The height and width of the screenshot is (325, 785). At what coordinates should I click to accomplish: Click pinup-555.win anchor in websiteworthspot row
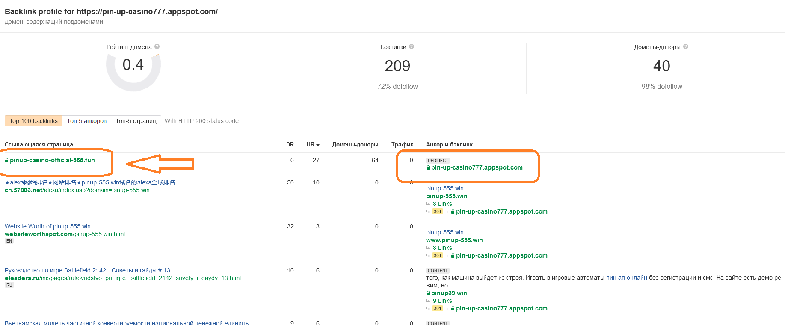pos(445,232)
